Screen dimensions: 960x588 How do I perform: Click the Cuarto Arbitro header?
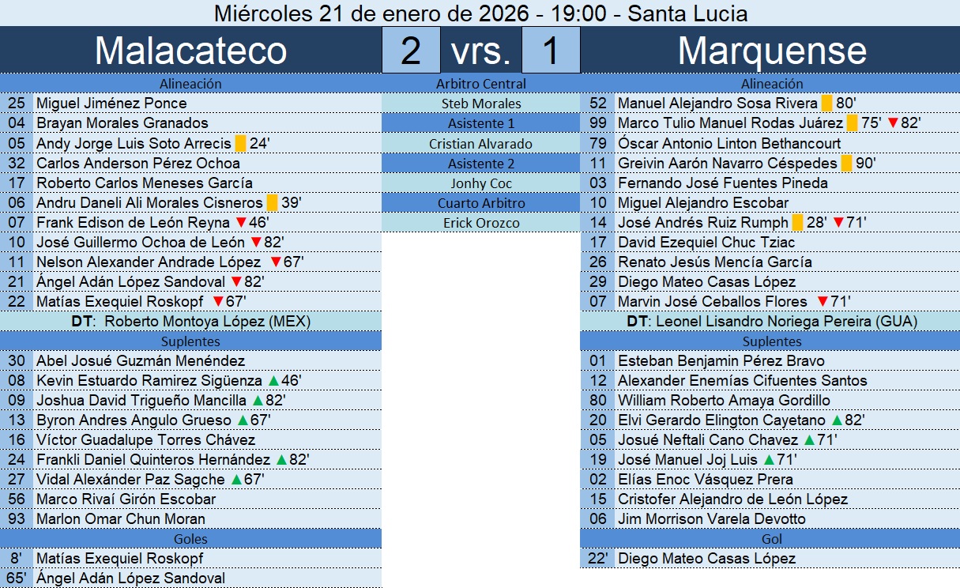pyautogui.click(x=480, y=203)
